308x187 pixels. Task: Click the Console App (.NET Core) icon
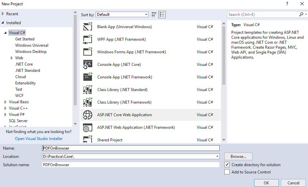[x=88, y=65]
